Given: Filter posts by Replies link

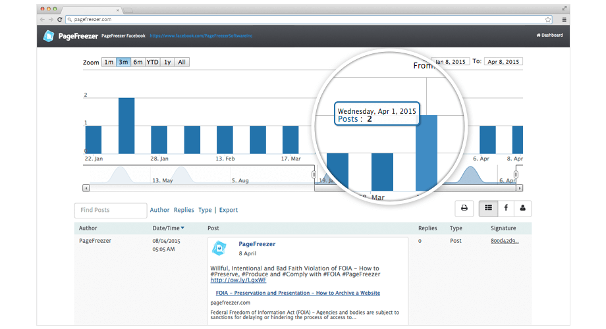Looking at the screenshot, I should (184, 210).
